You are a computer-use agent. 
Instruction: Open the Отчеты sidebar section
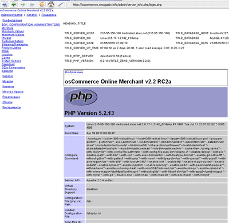(7, 102)
